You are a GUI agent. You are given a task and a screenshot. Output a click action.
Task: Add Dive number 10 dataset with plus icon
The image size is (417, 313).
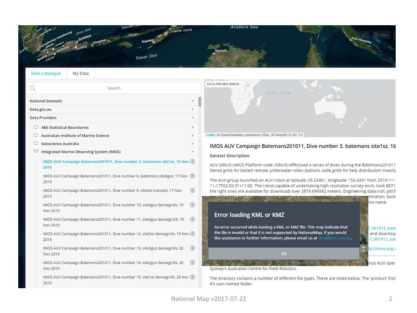193,205
